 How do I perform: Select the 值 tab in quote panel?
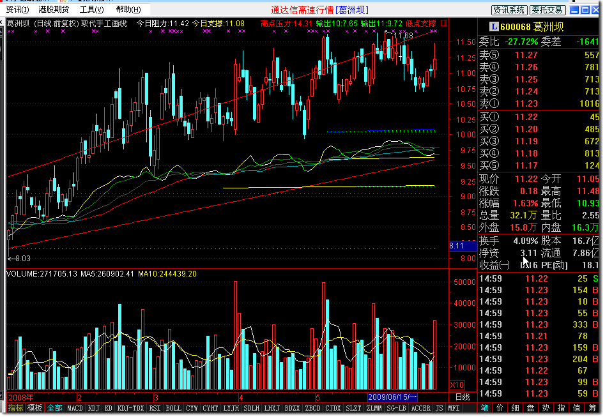(x=577, y=408)
